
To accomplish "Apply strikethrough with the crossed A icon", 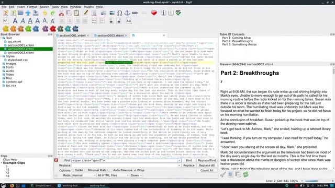I will coord(38,21).
